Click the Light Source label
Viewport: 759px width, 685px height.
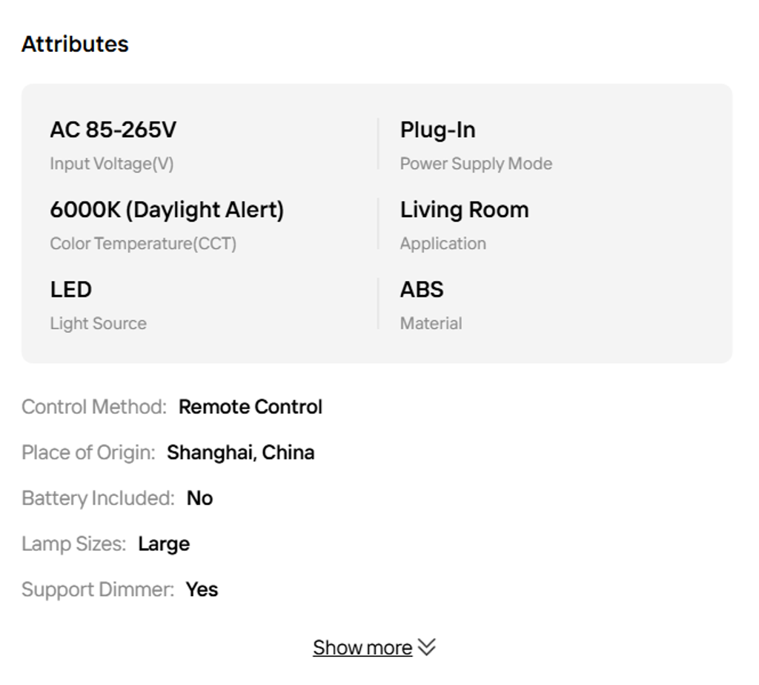[98, 323]
